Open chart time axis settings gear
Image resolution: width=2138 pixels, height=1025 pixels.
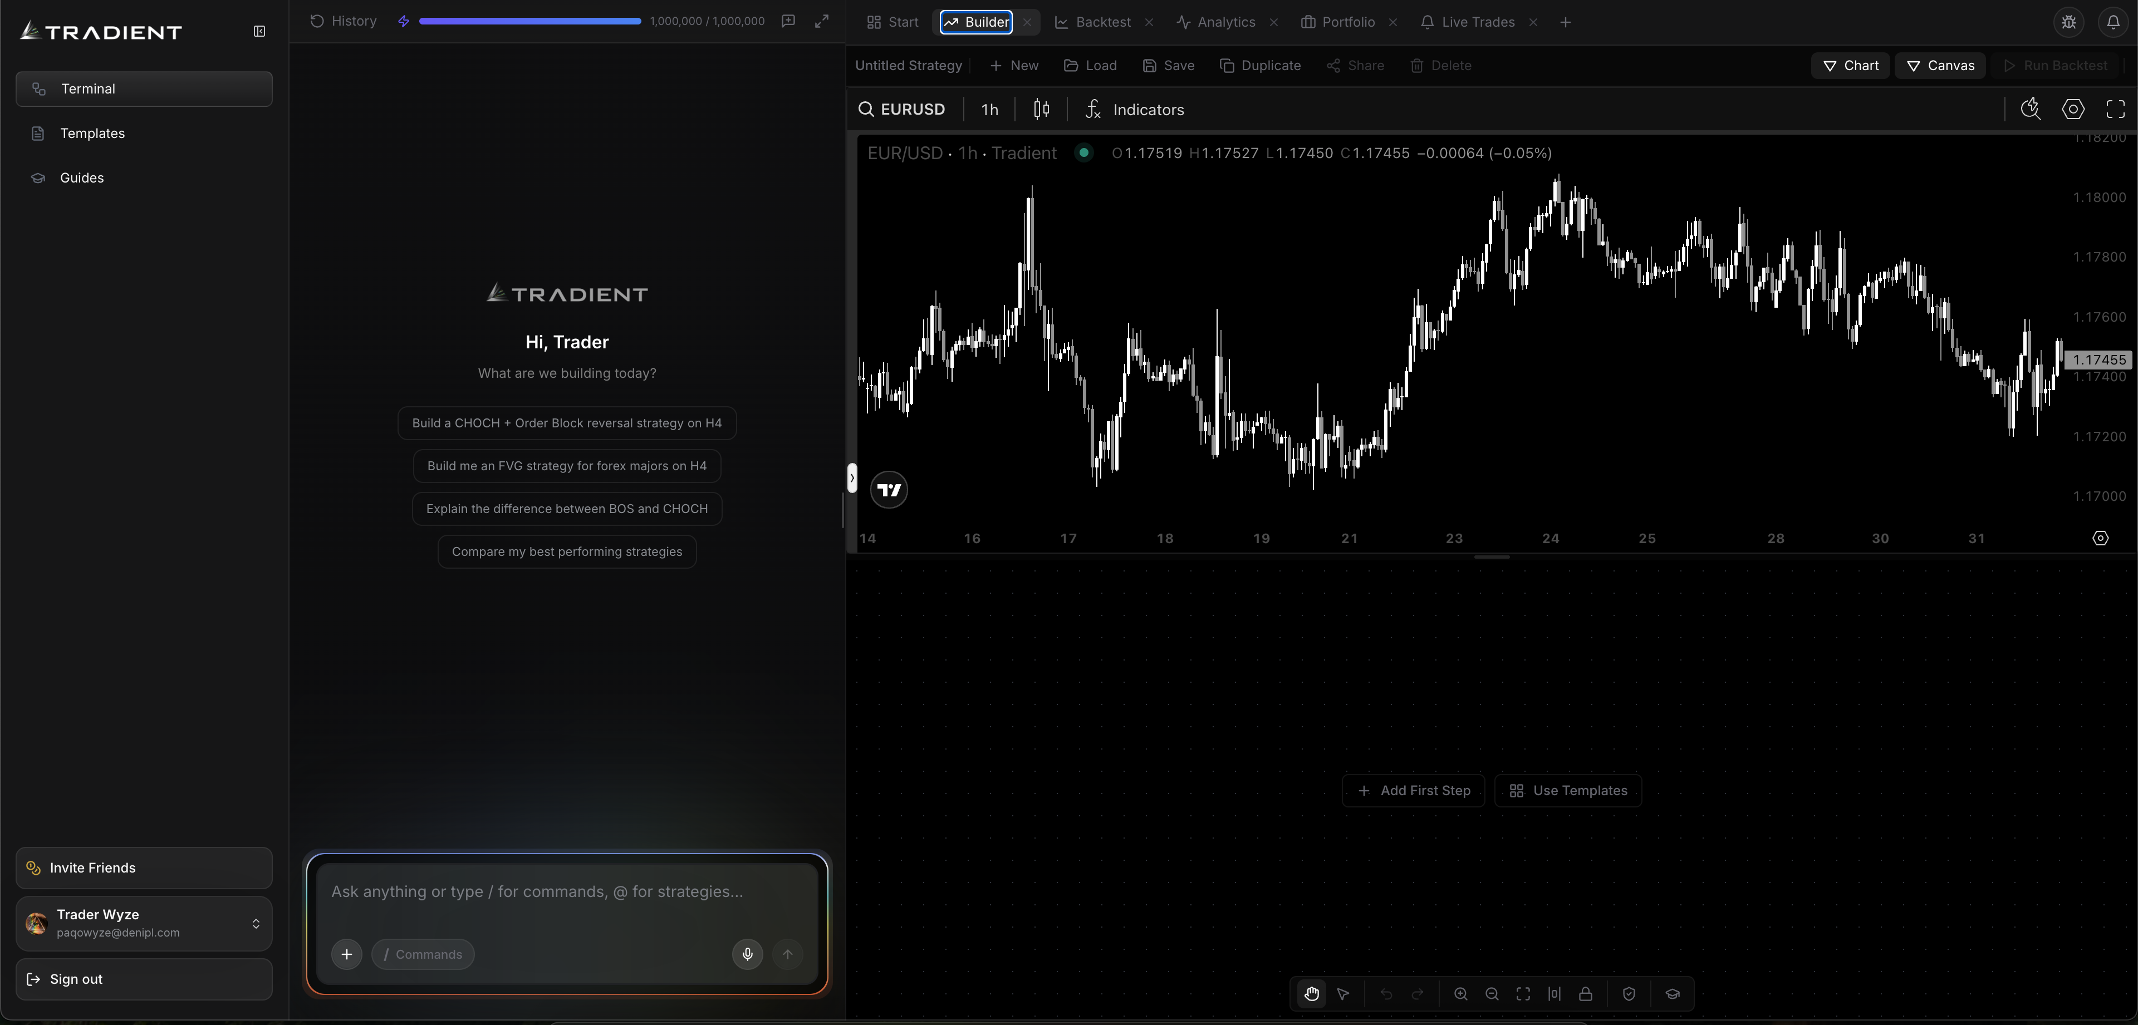point(2100,538)
